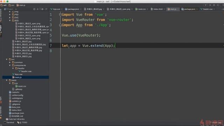Collapse the static folder
224x126 pixels.
(x=7, y=80)
